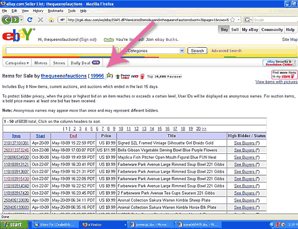Go to the browser Home page icon
The image size is (298, 229).
coord(51,20)
